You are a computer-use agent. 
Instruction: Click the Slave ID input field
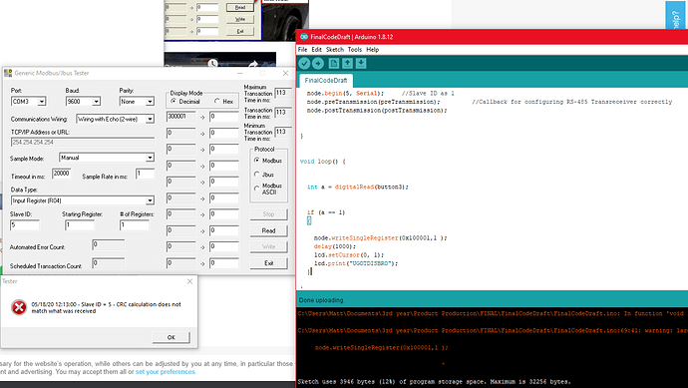25,225
